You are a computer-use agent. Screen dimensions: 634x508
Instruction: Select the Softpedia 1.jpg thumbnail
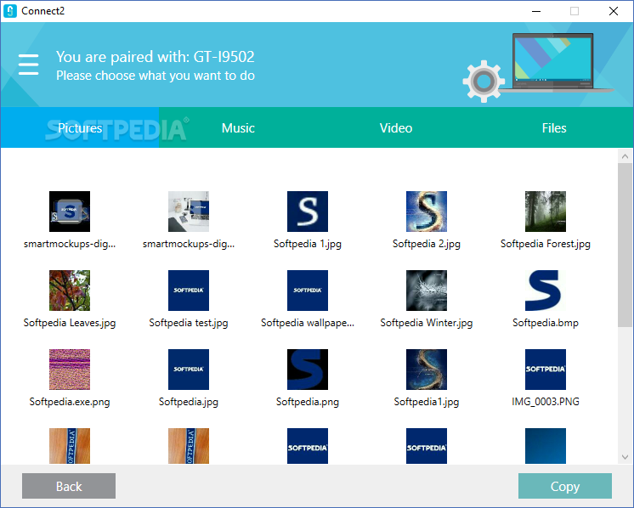[x=308, y=212]
